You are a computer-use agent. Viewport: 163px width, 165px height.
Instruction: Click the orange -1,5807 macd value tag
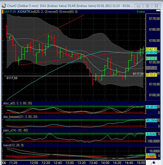151,157
